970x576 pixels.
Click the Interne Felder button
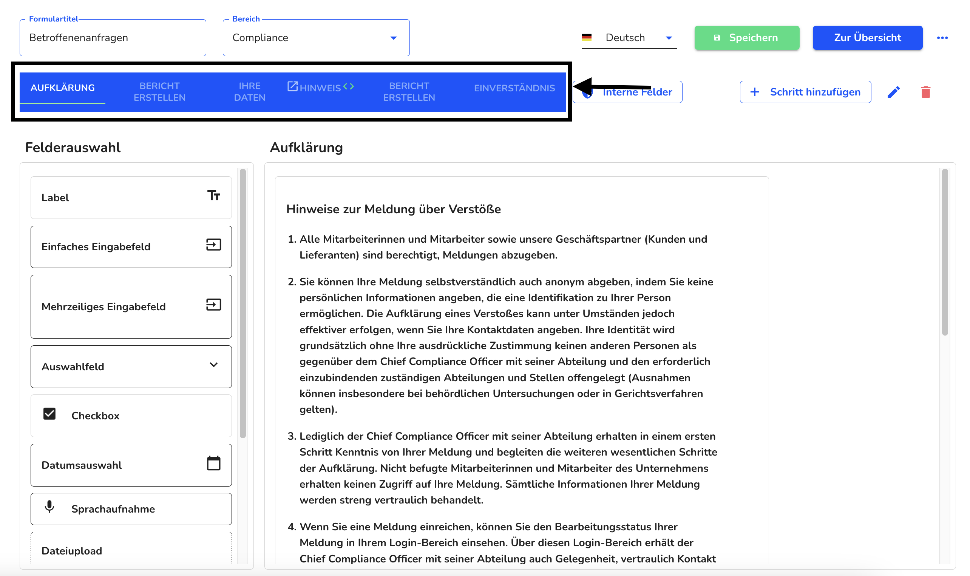pyautogui.click(x=627, y=92)
